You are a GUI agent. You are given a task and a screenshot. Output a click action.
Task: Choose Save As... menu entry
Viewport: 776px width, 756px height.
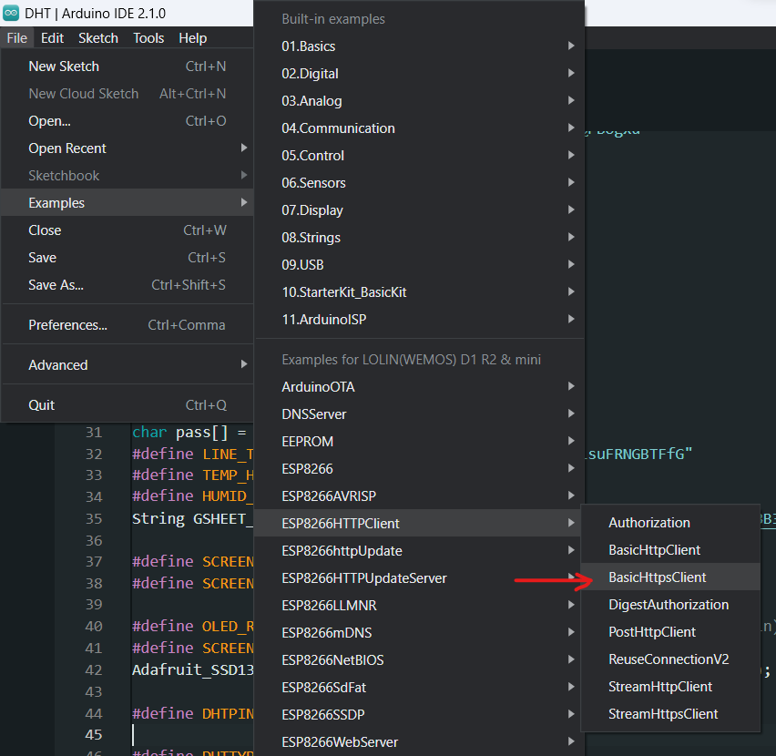tap(128, 285)
